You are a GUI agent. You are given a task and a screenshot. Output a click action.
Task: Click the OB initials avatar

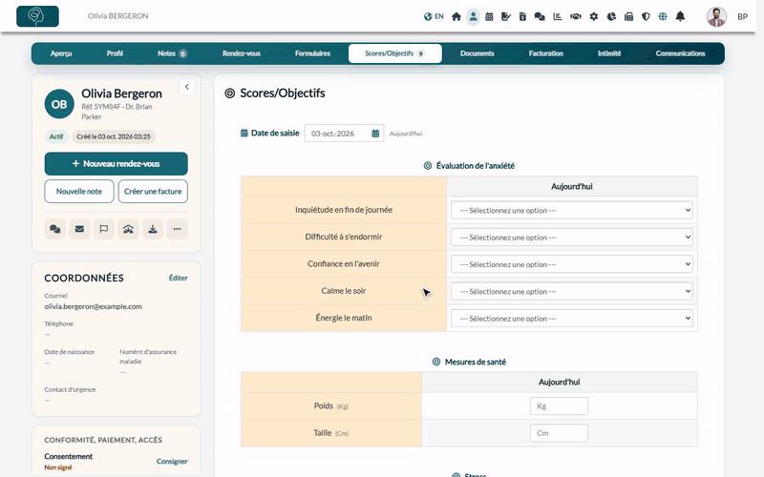pos(59,104)
